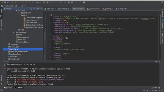164x92 pixels.
Task: Toggle the Maven Projects tool window
Action: (x=163, y=37)
